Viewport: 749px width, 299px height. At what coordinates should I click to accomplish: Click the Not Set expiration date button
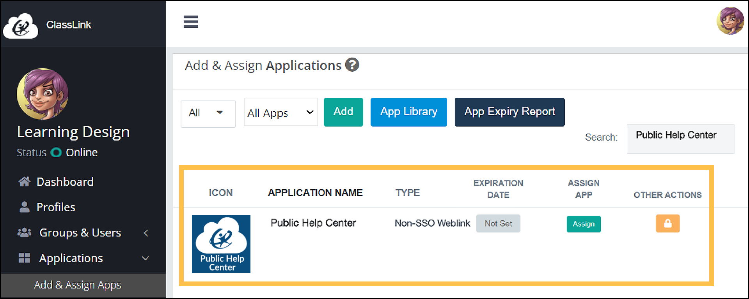(498, 223)
